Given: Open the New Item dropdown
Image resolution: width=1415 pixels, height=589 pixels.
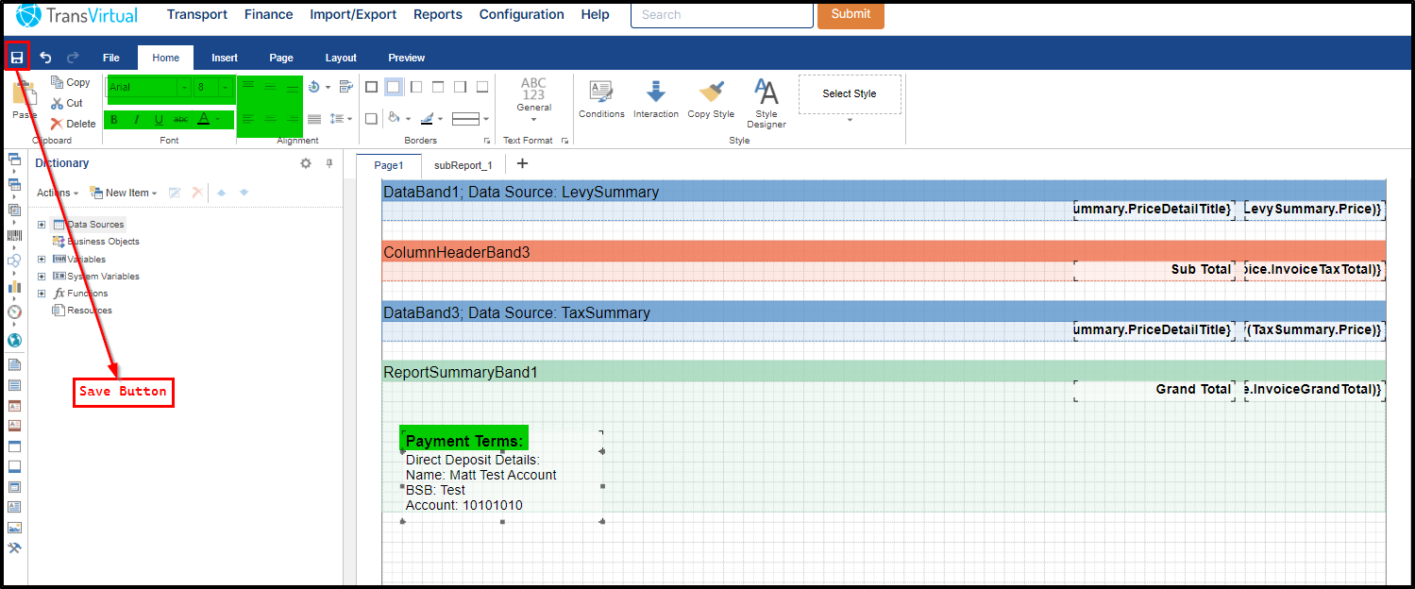Looking at the screenshot, I should (x=123, y=193).
